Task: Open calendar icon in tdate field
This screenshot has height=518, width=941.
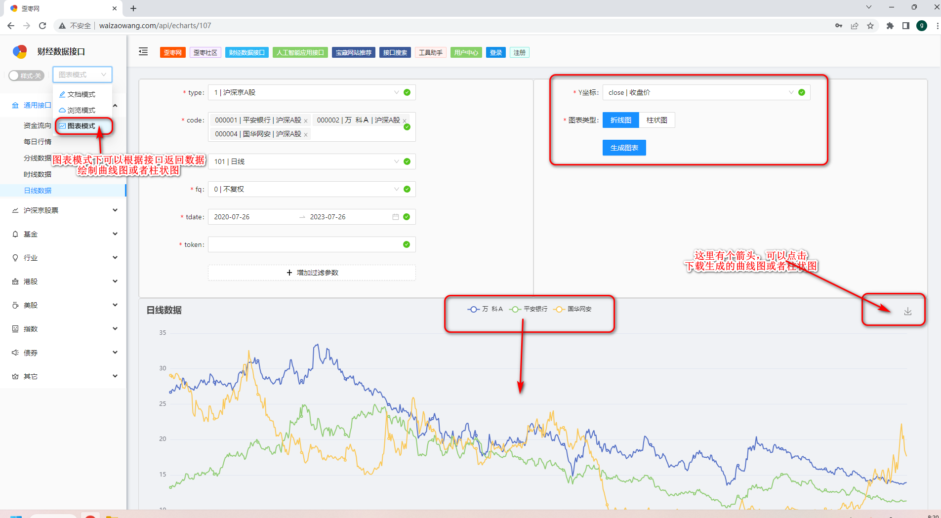Action: coord(395,217)
